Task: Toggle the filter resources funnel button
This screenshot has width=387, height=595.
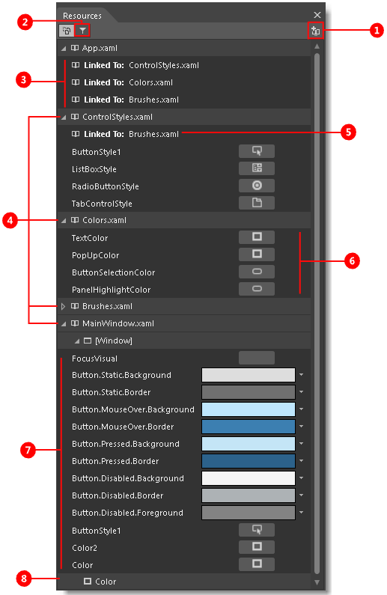Action: pyautogui.click(x=82, y=31)
